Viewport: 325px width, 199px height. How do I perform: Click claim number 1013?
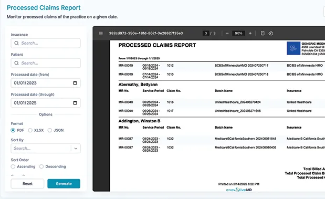point(170,74)
